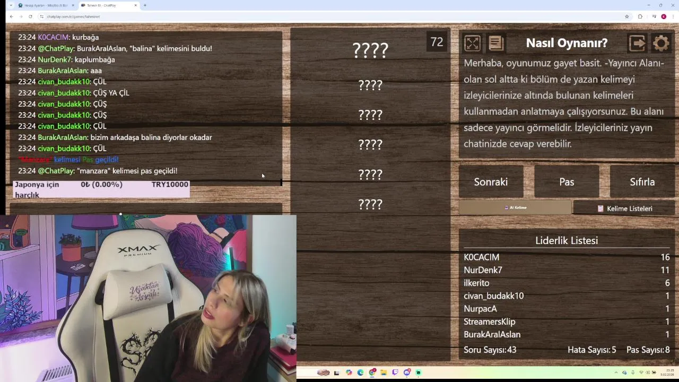
Task: Click the Nasıl Oynanır? heading
Action: pyautogui.click(x=567, y=43)
